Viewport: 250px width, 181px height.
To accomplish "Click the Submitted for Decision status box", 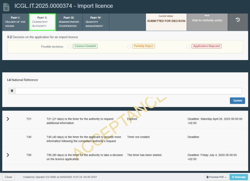I will point(166,22).
